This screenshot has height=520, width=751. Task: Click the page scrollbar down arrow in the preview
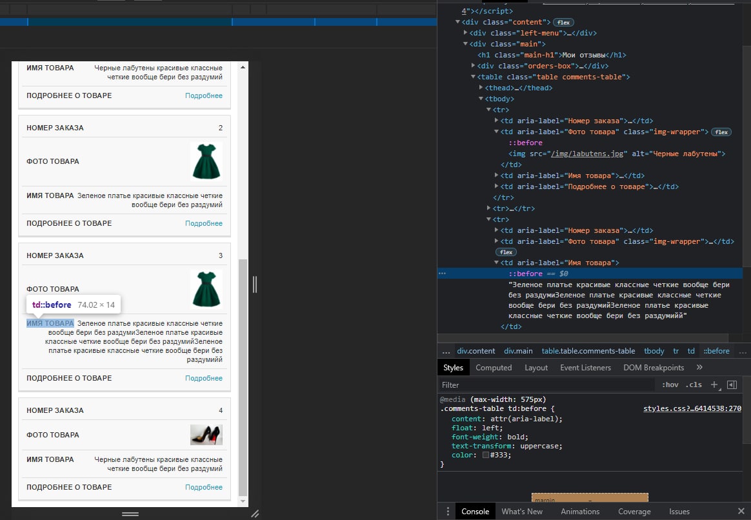[243, 501]
